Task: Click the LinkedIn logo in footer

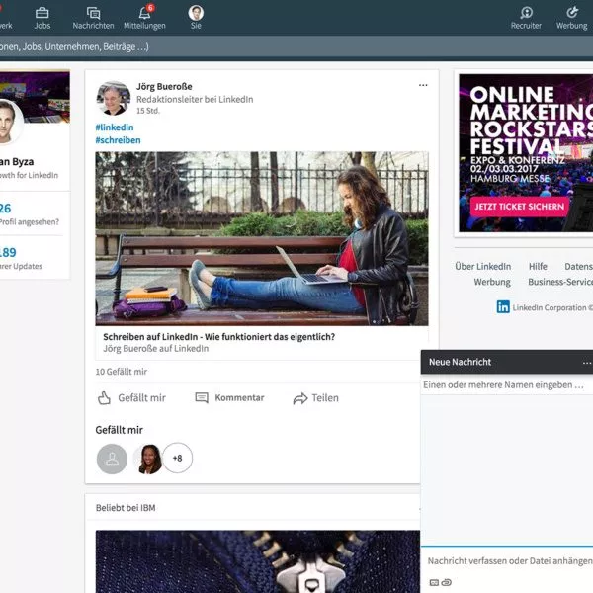Action: coord(503,306)
